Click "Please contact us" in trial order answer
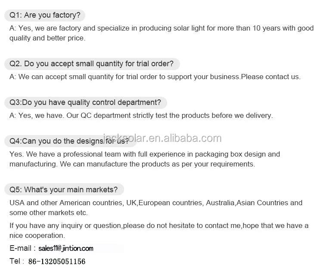 tap(270, 77)
